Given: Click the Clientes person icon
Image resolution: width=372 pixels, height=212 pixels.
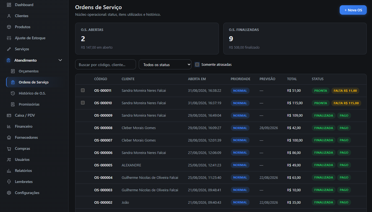Looking at the screenshot, I should pos(9,16).
